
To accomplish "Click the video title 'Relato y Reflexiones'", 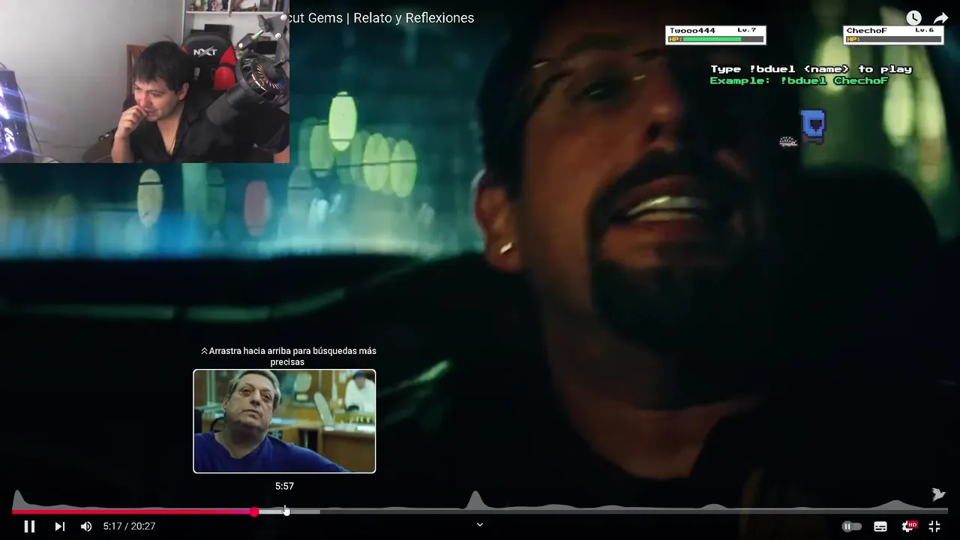I will click(413, 18).
